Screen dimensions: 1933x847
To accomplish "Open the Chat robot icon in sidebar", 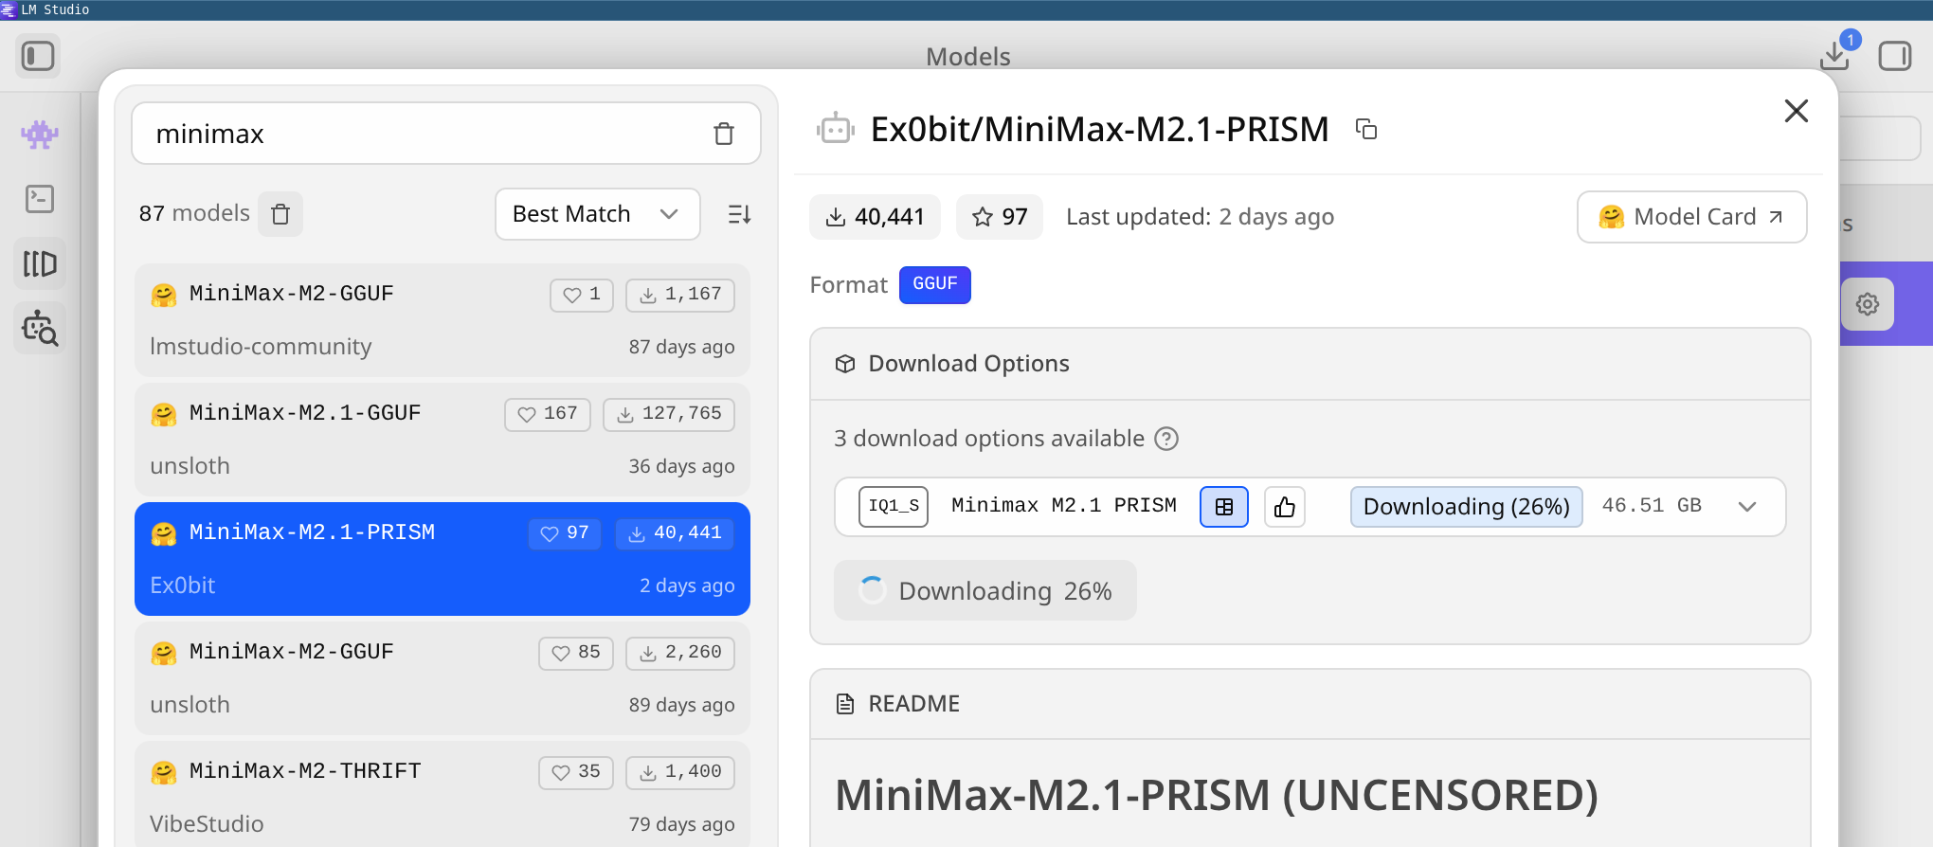I will pos(40,135).
